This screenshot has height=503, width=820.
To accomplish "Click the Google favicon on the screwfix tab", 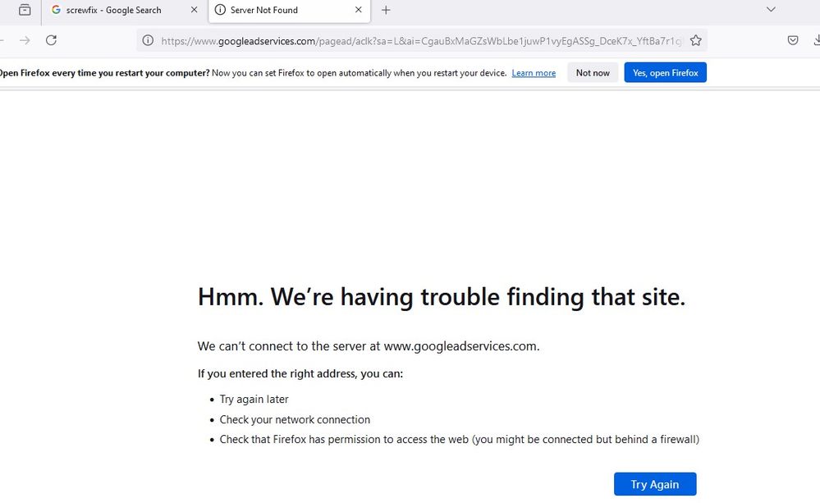I will click(56, 10).
